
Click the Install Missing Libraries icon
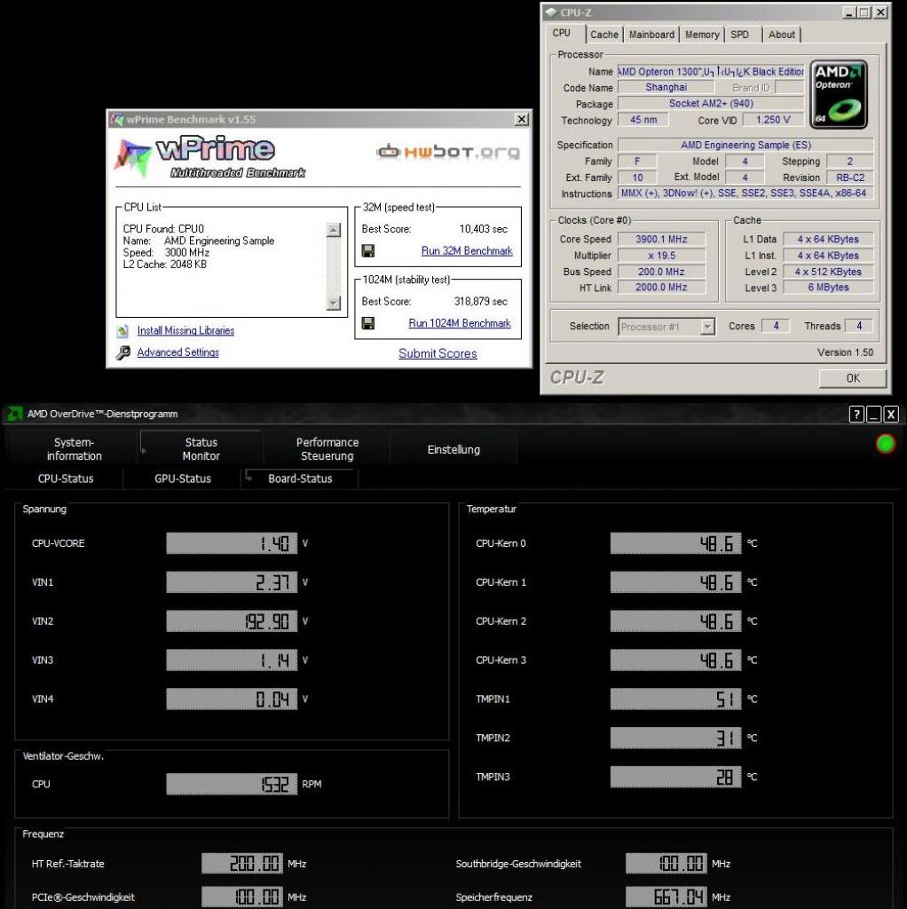(122, 330)
